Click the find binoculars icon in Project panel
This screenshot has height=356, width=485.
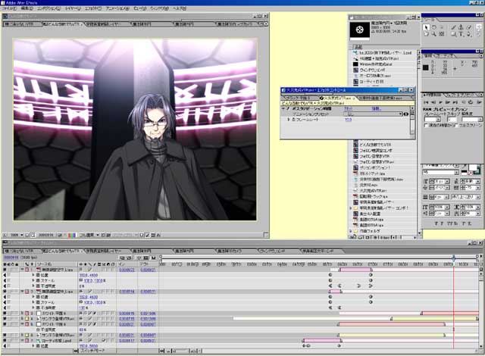[x=352, y=237]
